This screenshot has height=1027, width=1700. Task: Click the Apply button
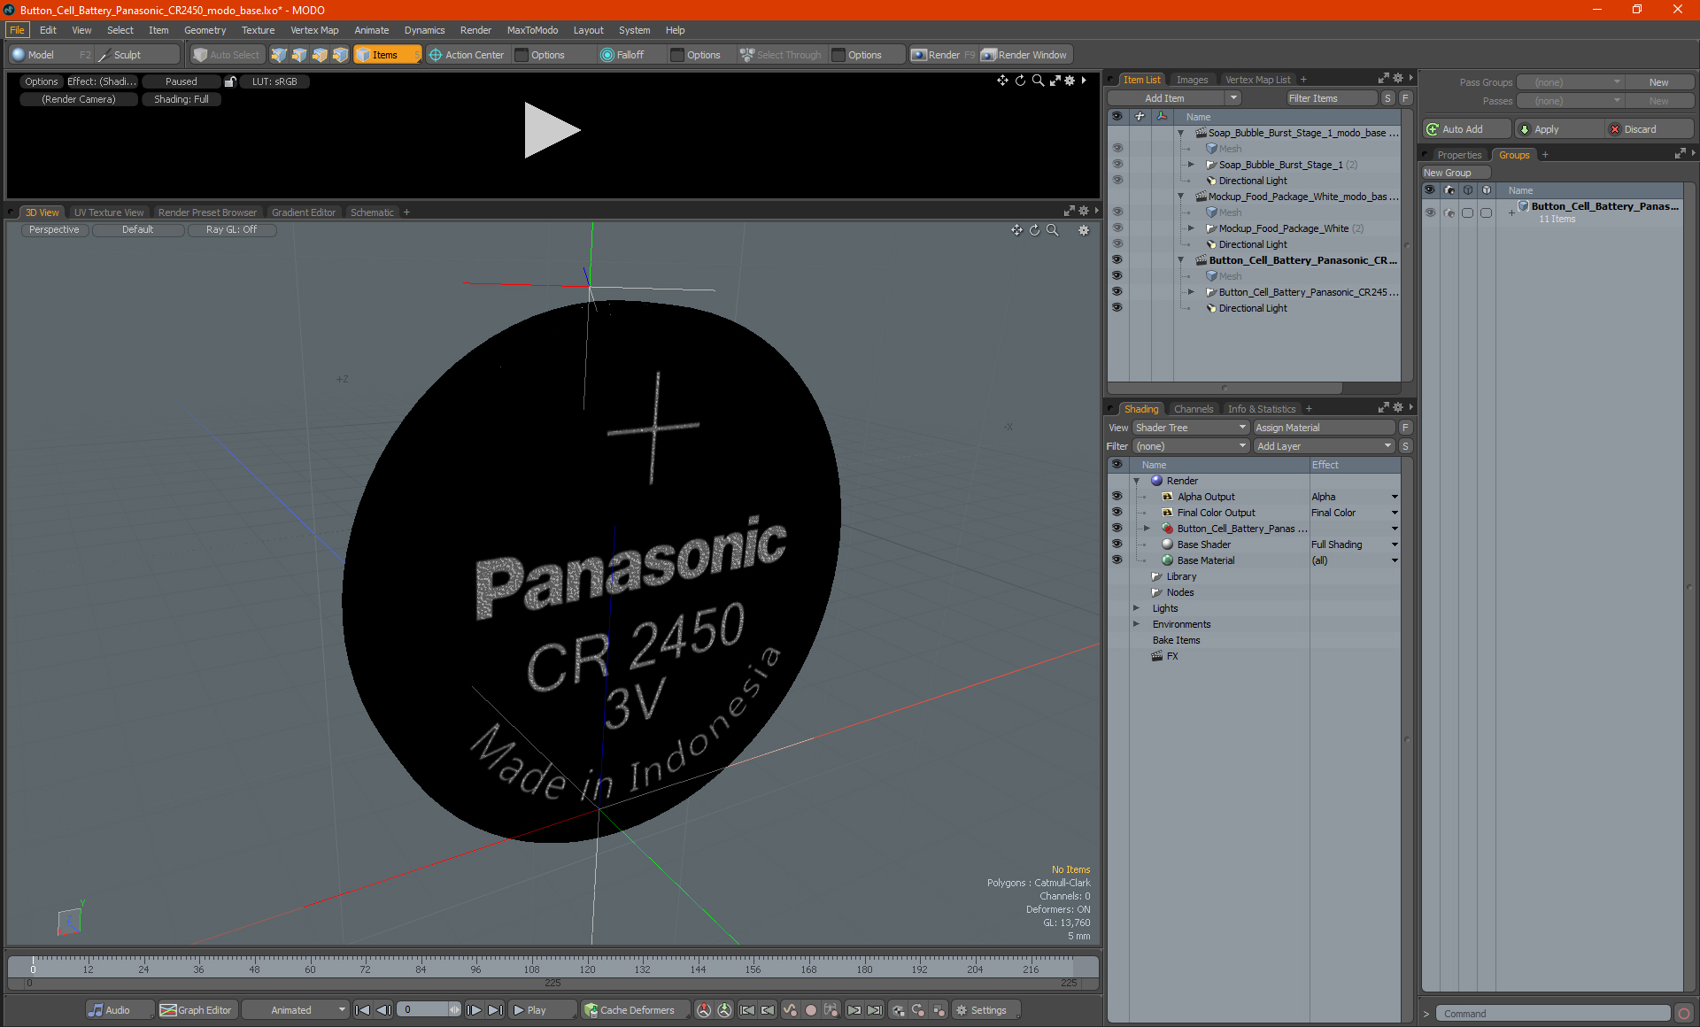(1558, 129)
